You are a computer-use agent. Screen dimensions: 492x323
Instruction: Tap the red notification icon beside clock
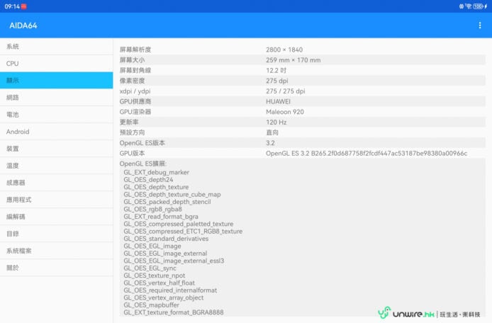coord(24,6)
